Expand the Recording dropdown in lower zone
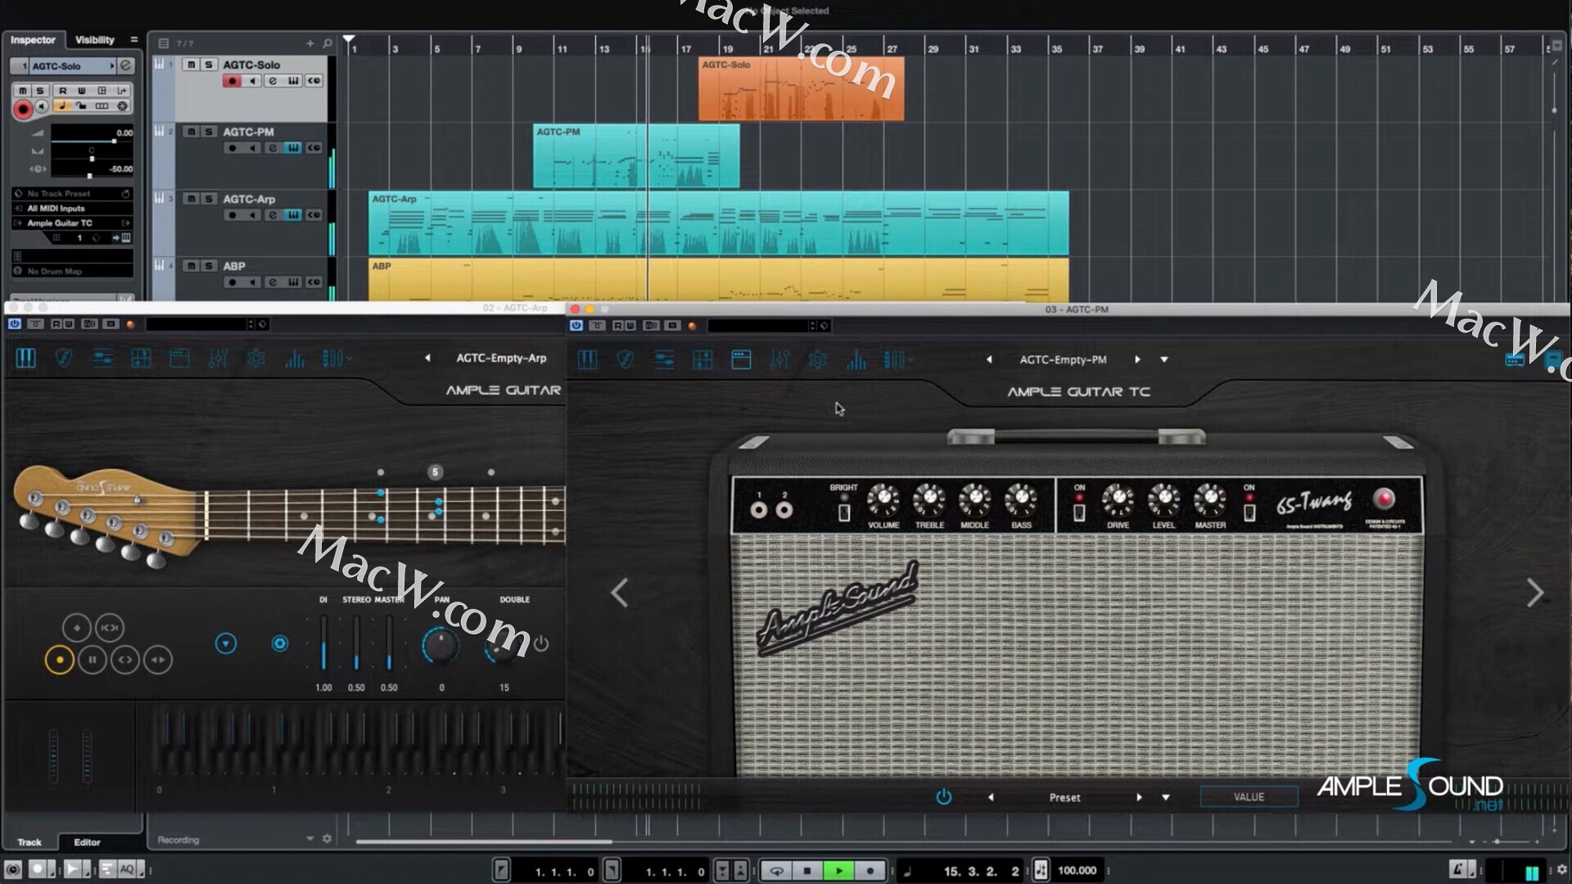The width and height of the screenshot is (1572, 884). point(309,839)
